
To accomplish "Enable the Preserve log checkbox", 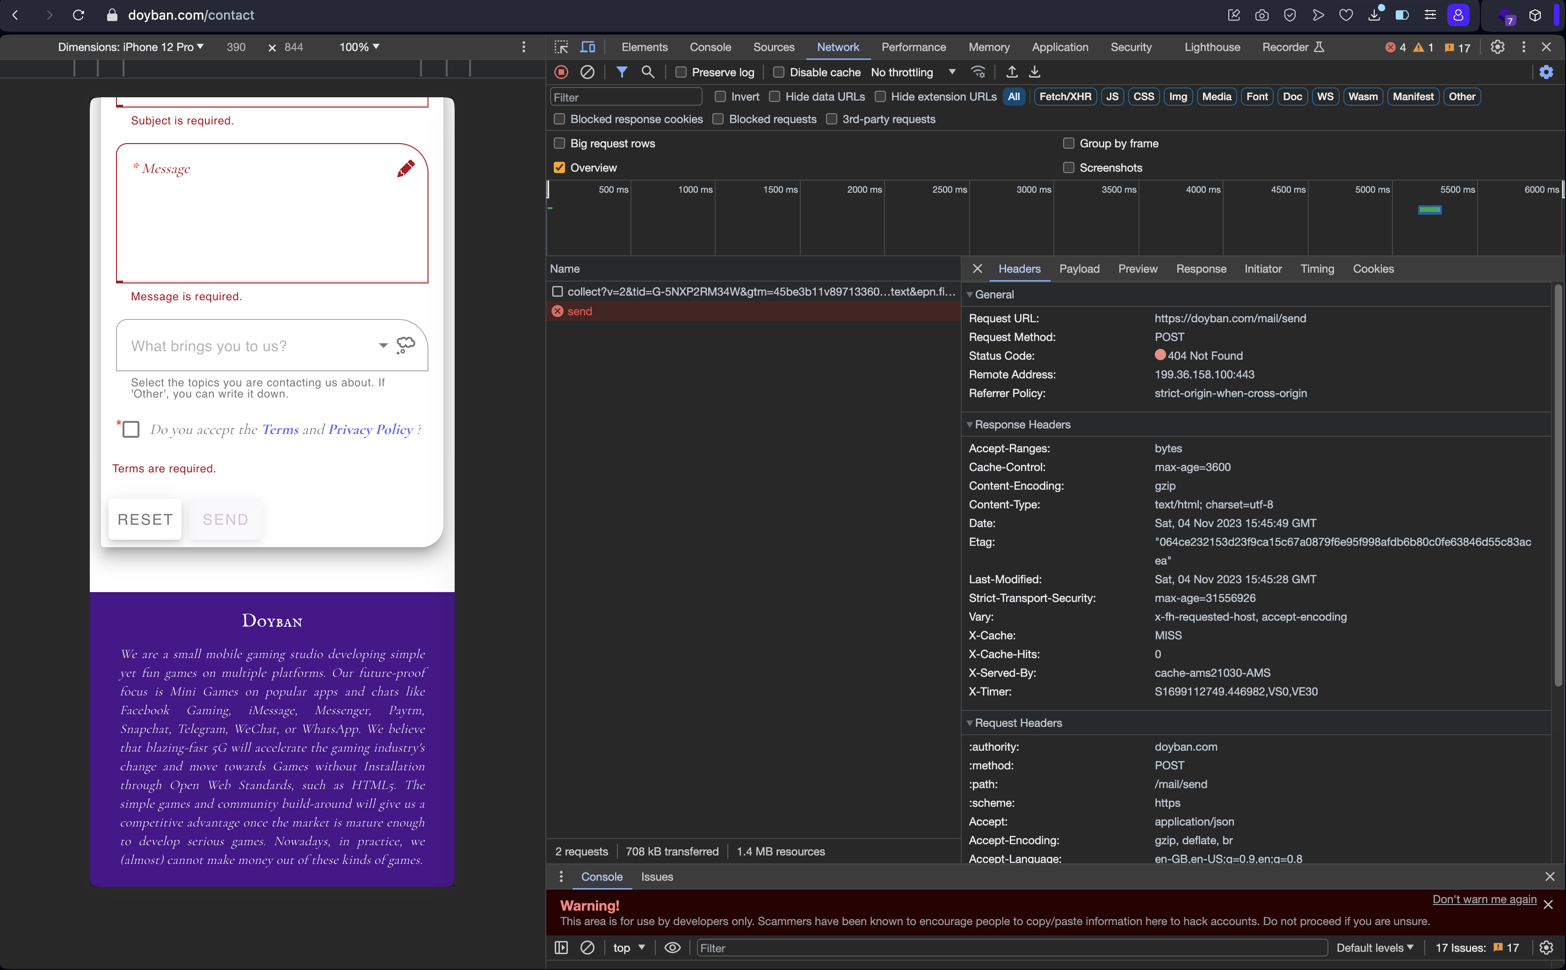I will click(x=681, y=72).
